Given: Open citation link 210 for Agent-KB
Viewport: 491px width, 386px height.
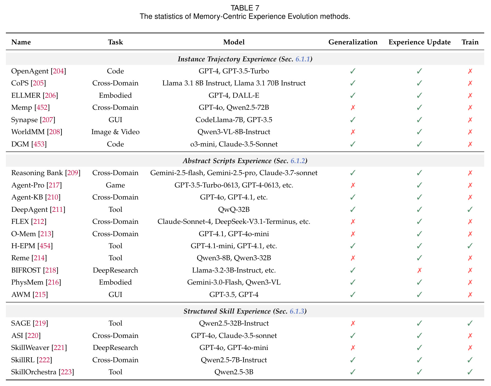Looking at the screenshot, I should pos(53,197).
